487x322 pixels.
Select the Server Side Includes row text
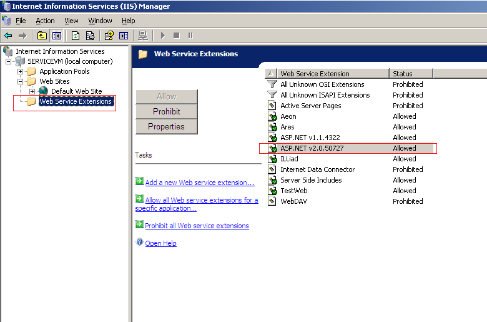tap(311, 180)
